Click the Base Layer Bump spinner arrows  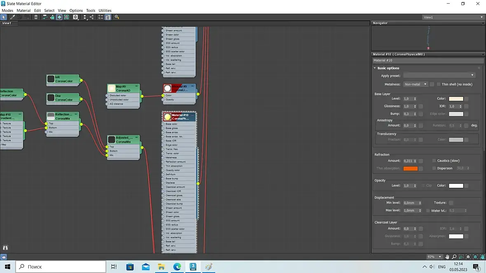pos(415,114)
